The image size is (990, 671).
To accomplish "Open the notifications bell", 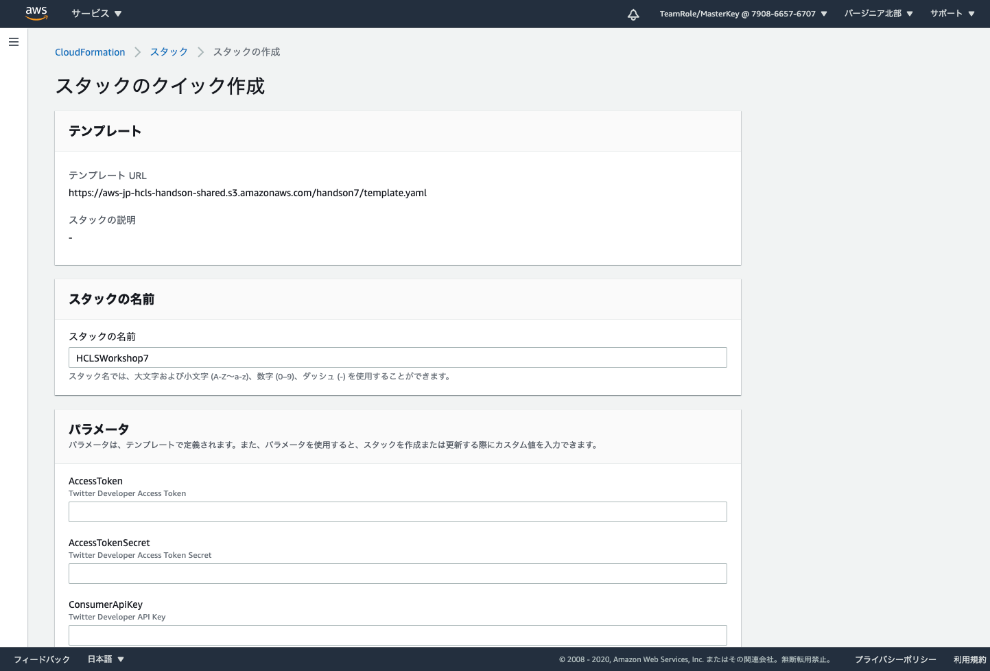I will pyautogui.click(x=633, y=14).
